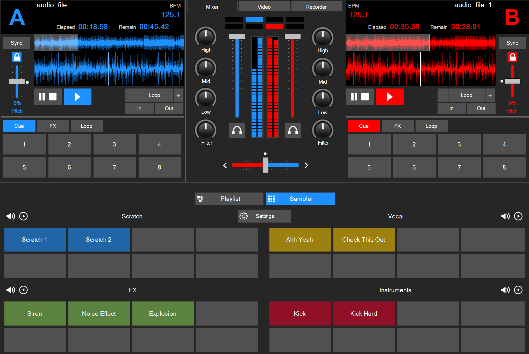The width and height of the screenshot is (529, 354).
Task: Trigger the Kick Hard pad
Action: pos(364,314)
